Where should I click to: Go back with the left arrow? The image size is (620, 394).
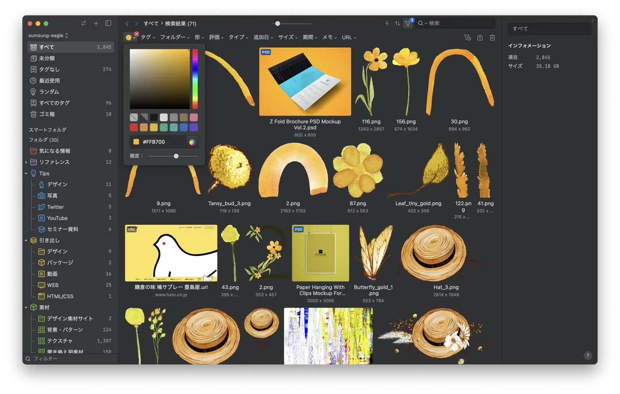127,23
